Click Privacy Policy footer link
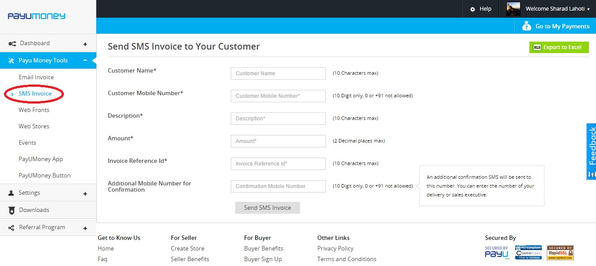Screen dimensions: 596x266 (x=335, y=248)
